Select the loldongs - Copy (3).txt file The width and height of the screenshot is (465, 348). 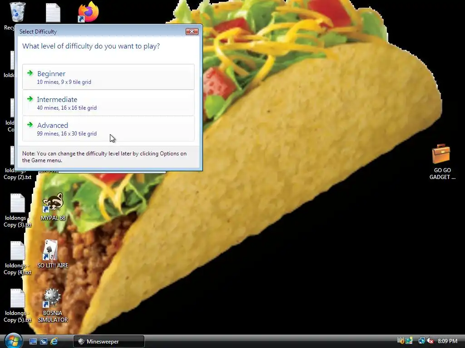pos(18,210)
